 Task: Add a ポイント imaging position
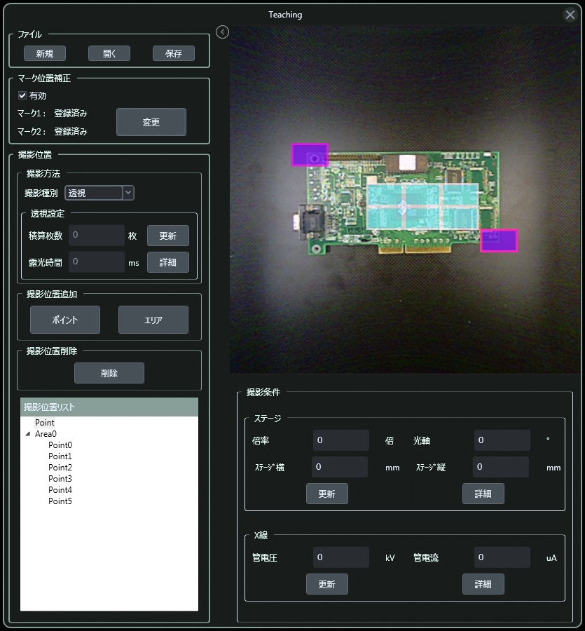point(65,320)
